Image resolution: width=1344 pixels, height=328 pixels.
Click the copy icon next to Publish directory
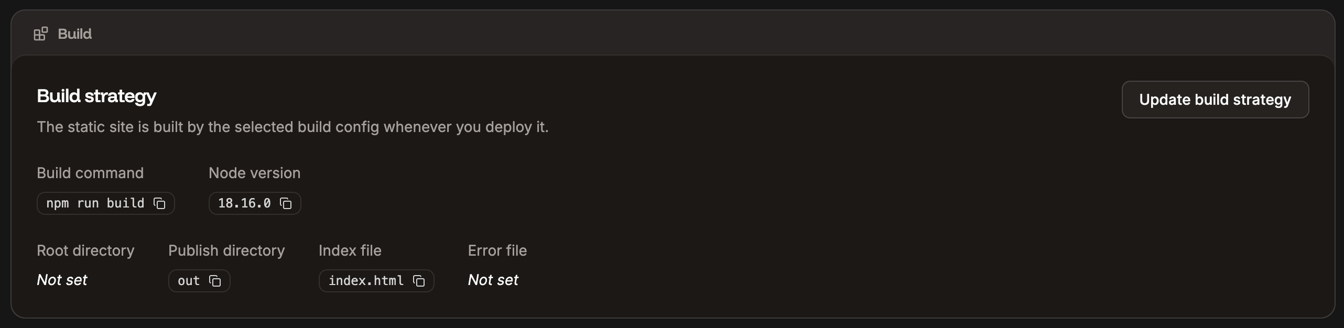pyautogui.click(x=215, y=281)
